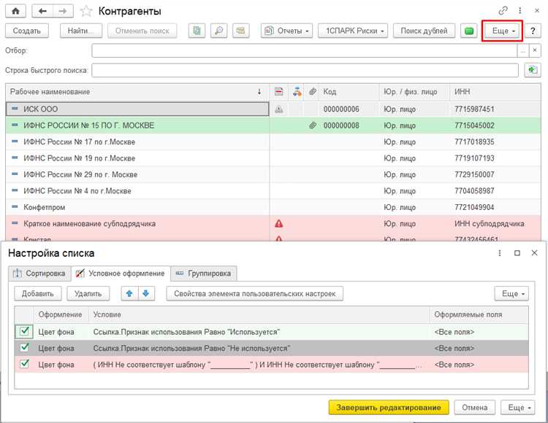Copy page link using chain icon
Image resolution: width=548 pixels, height=423 pixels.
pos(503,12)
